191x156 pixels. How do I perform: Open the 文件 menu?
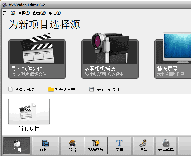point(9,13)
